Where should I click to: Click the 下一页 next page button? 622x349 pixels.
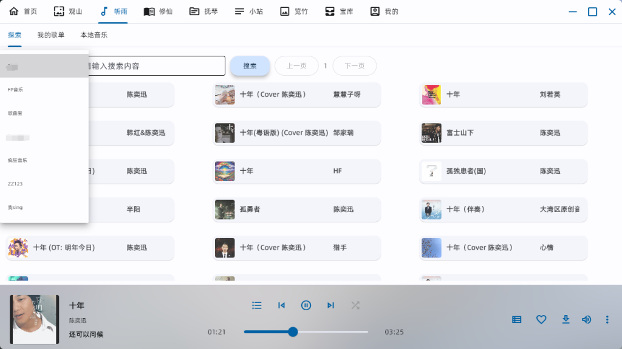(x=354, y=65)
